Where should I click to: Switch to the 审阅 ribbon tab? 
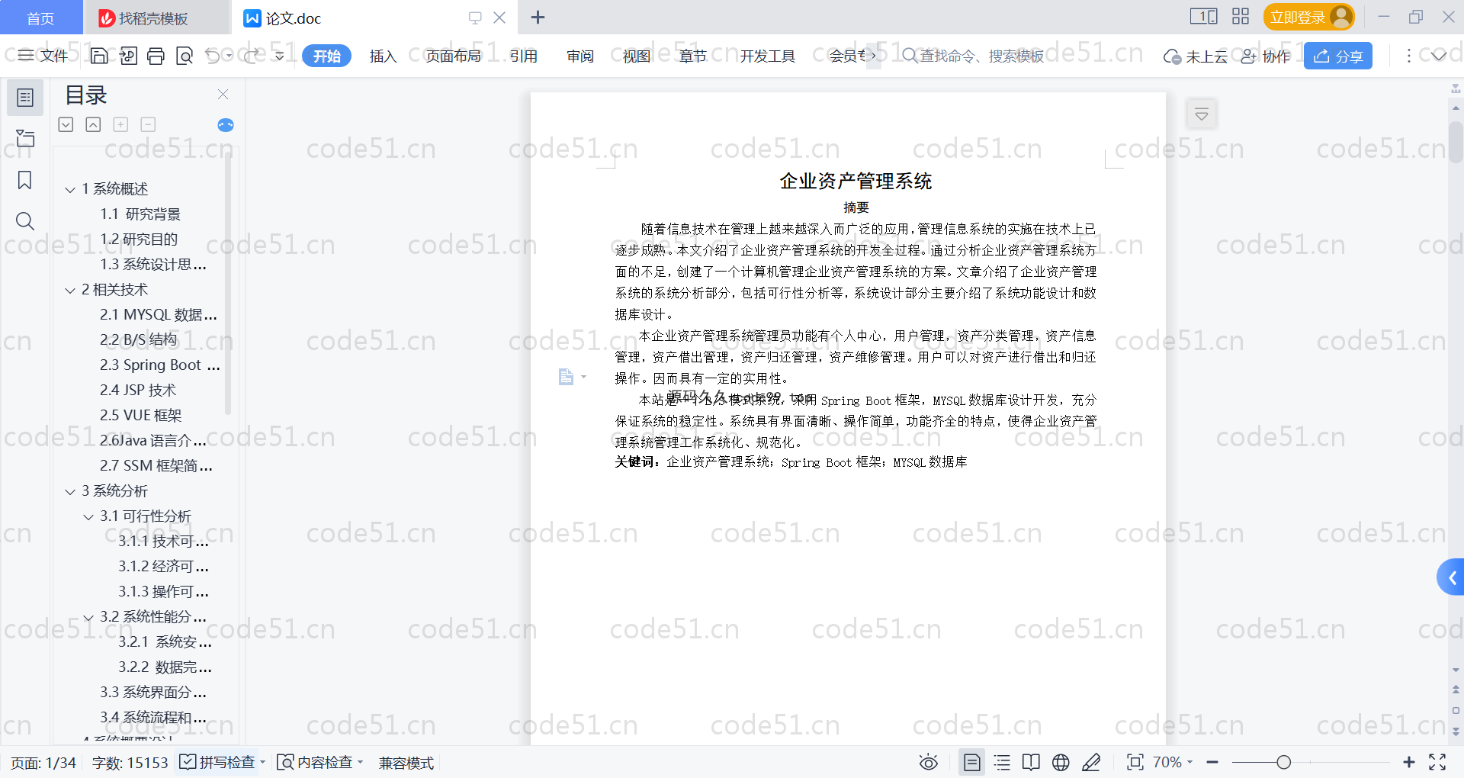click(x=580, y=56)
